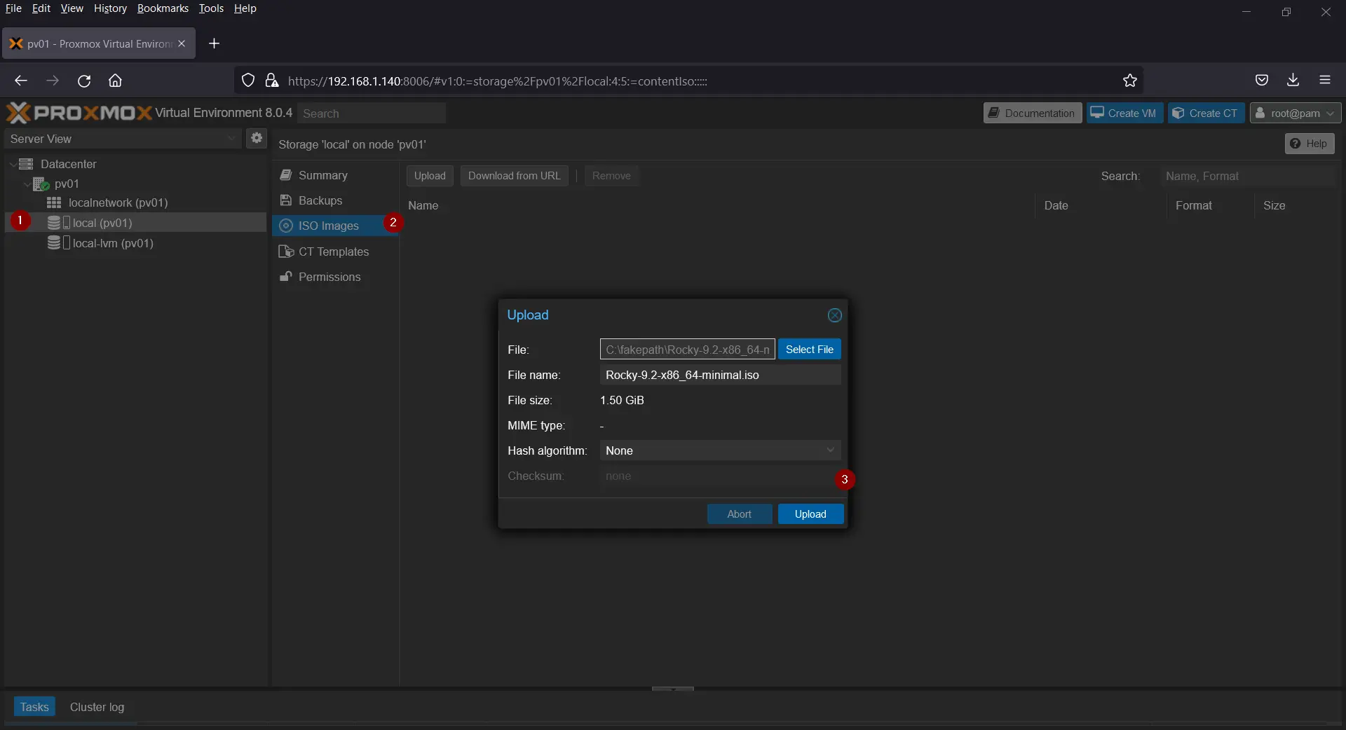Open the browser Help menu
1346x730 pixels.
[x=245, y=8]
